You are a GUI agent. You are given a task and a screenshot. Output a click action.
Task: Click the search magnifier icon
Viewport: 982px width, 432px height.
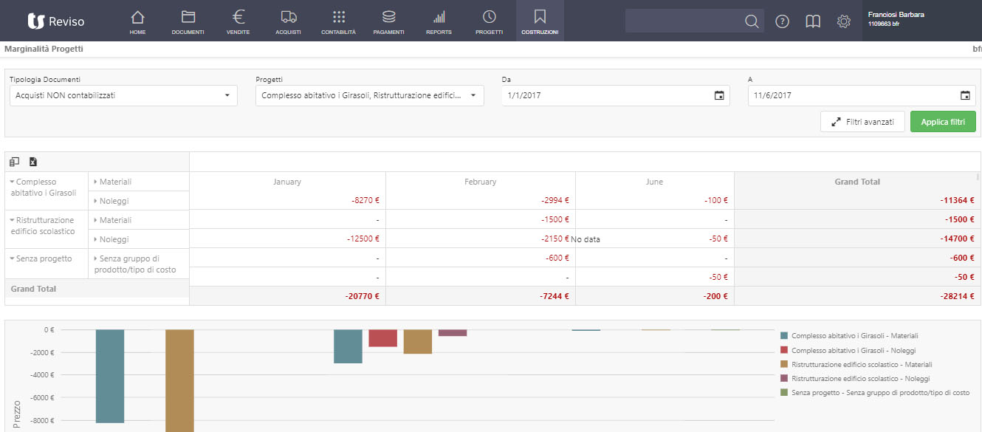pyautogui.click(x=752, y=21)
